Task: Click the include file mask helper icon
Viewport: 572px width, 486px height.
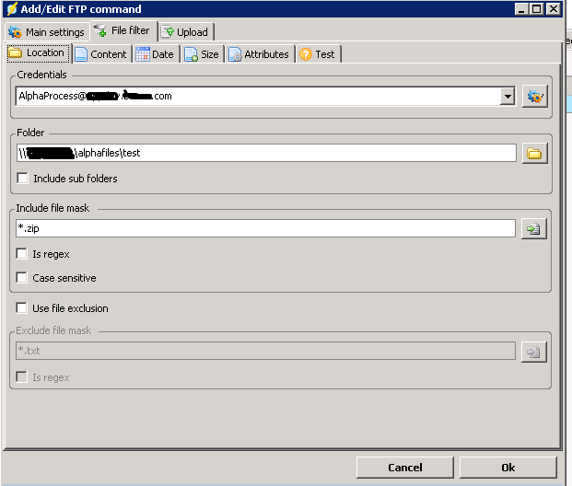Action: (534, 228)
